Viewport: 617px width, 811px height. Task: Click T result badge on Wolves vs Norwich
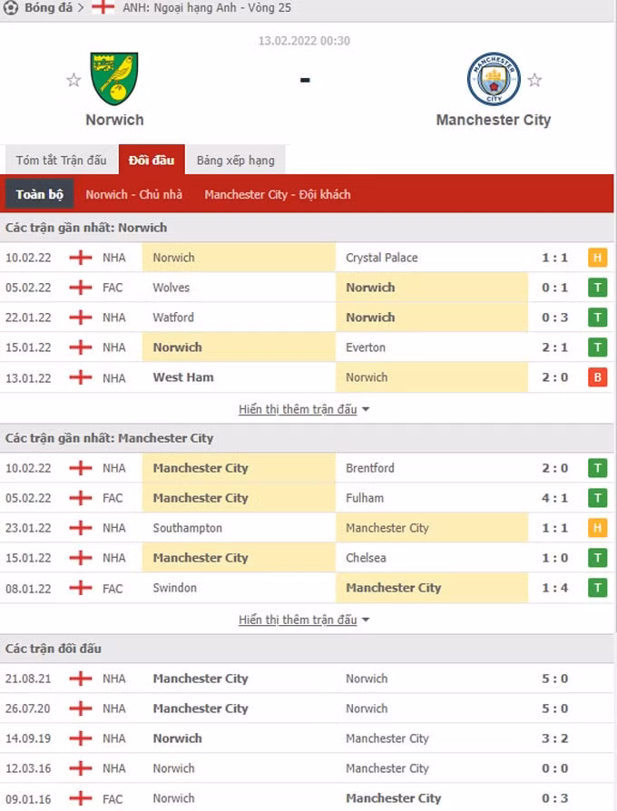point(597,288)
